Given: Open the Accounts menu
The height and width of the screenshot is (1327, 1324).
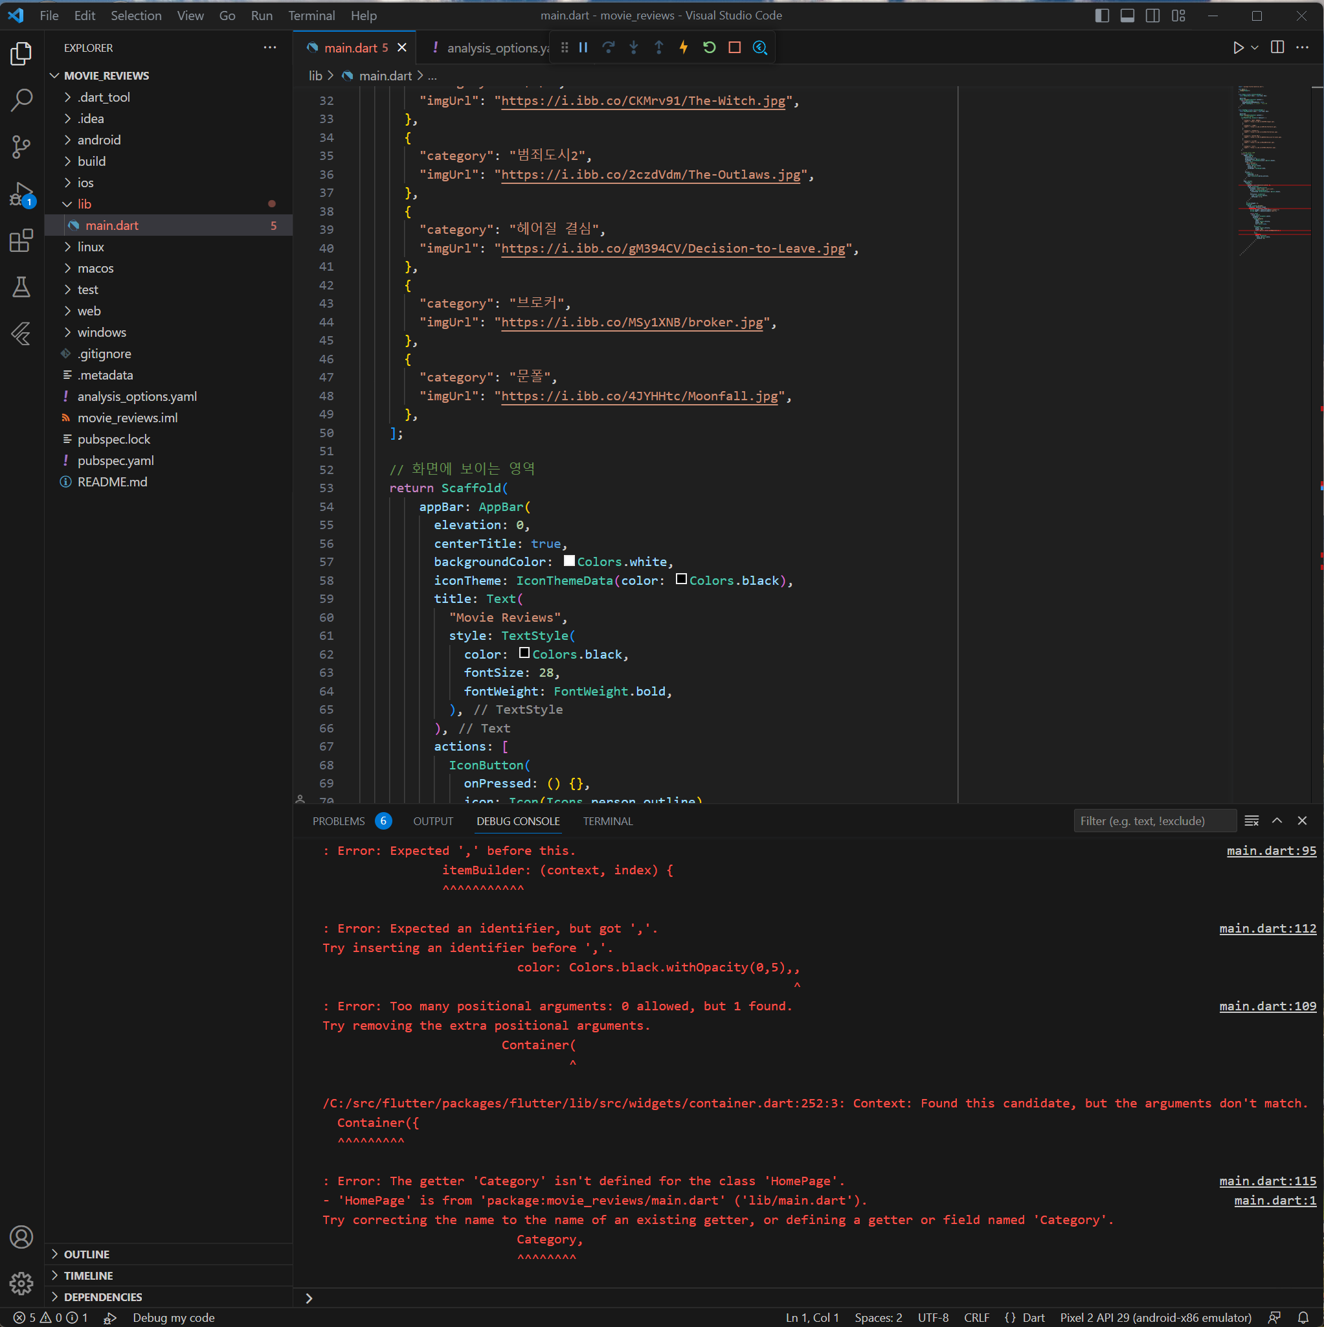Looking at the screenshot, I should coord(21,1236).
